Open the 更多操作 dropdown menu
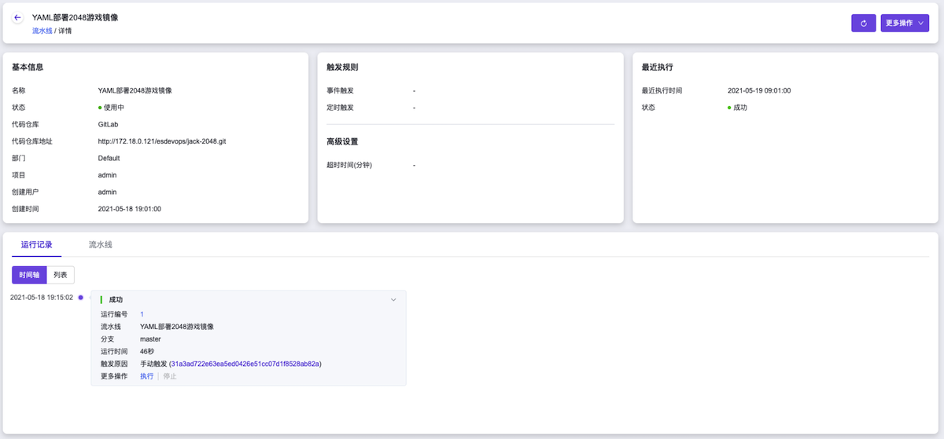This screenshot has width=944, height=439. point(905,24)
